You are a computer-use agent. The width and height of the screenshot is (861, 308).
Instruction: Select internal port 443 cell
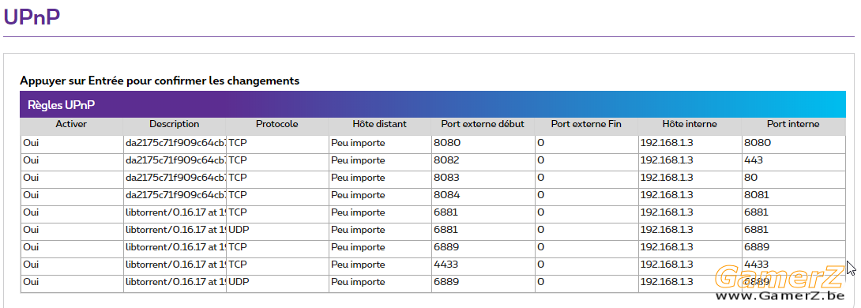[793, 161]
